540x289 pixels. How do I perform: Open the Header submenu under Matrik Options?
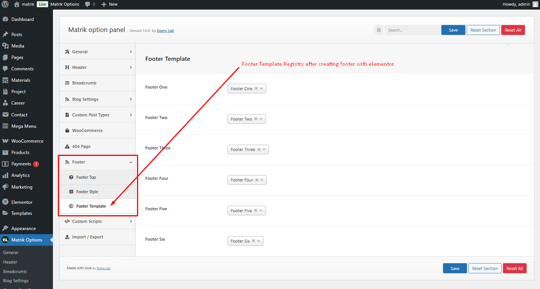(x=10, y=262)
